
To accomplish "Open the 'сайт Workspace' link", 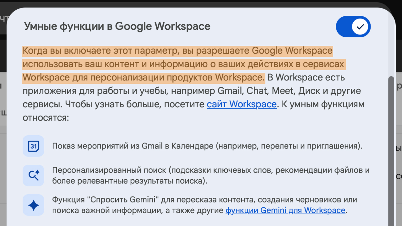I will (242, 104).
